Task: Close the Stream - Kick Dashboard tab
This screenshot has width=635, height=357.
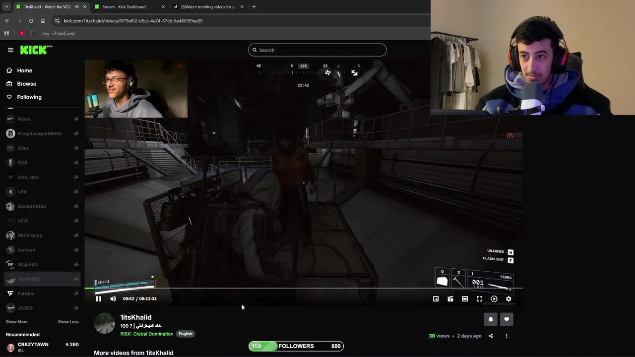Action: [163, 7]
